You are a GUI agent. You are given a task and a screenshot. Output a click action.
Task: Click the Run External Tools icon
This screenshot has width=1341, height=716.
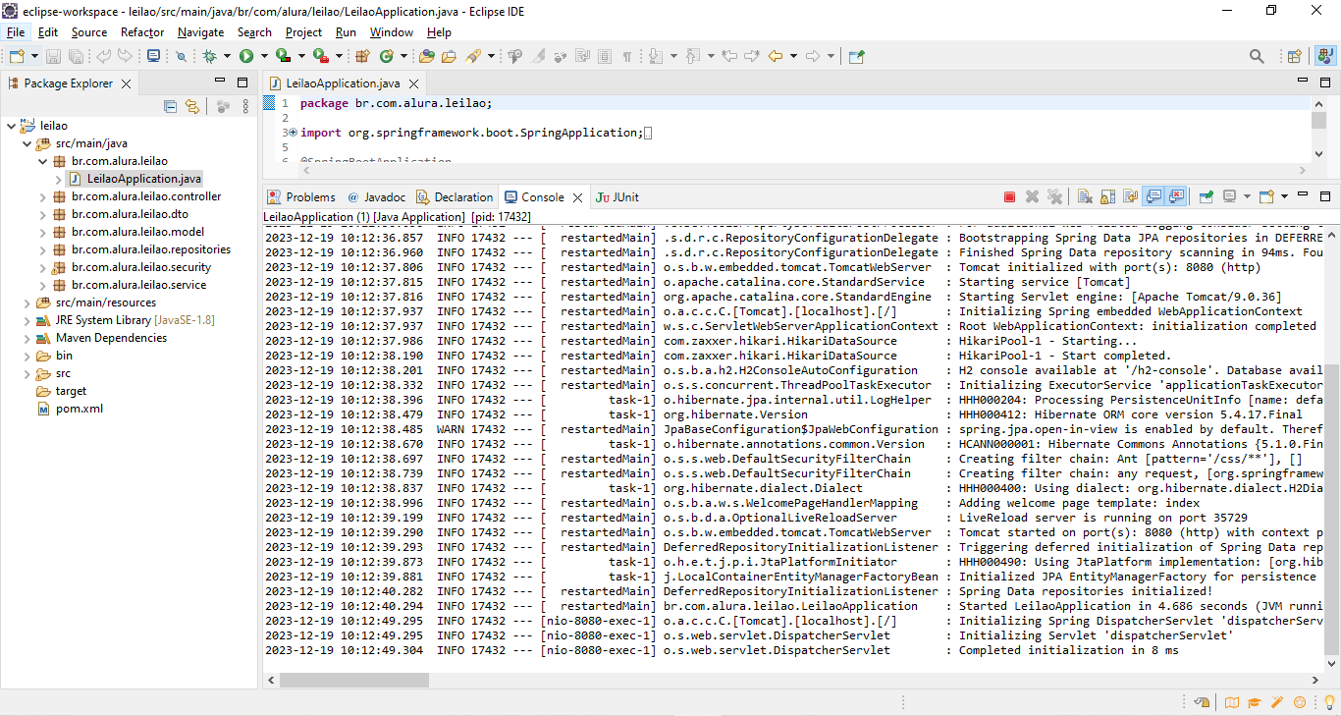coord(320,56)
